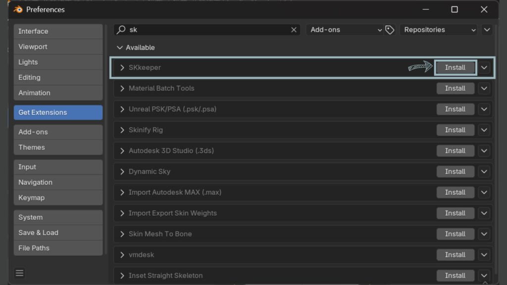Viewport: 507px width, 285px height.
Task: Expand Unreal PSK/PSA entry
Action: point(122,109)
